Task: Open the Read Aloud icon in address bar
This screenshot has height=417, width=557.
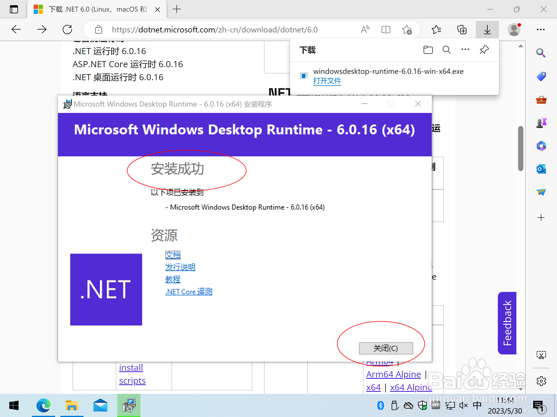Action: [x=365, y=30]
